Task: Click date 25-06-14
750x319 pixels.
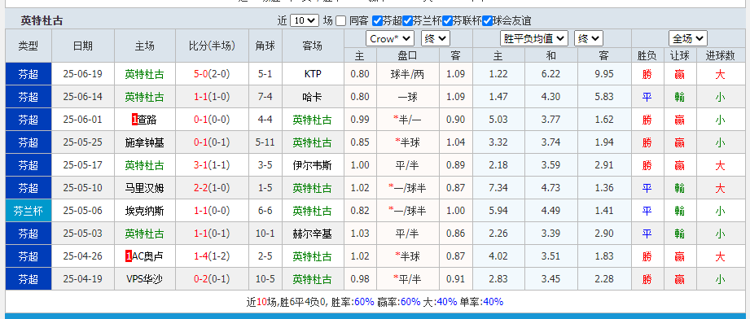Action: tap(83, 97)
